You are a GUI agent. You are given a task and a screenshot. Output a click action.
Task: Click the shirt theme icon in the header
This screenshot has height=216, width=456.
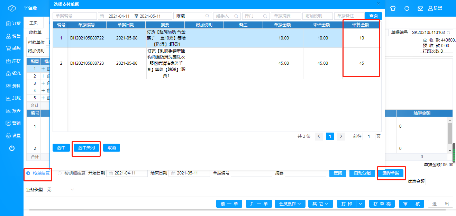point(393,8)
